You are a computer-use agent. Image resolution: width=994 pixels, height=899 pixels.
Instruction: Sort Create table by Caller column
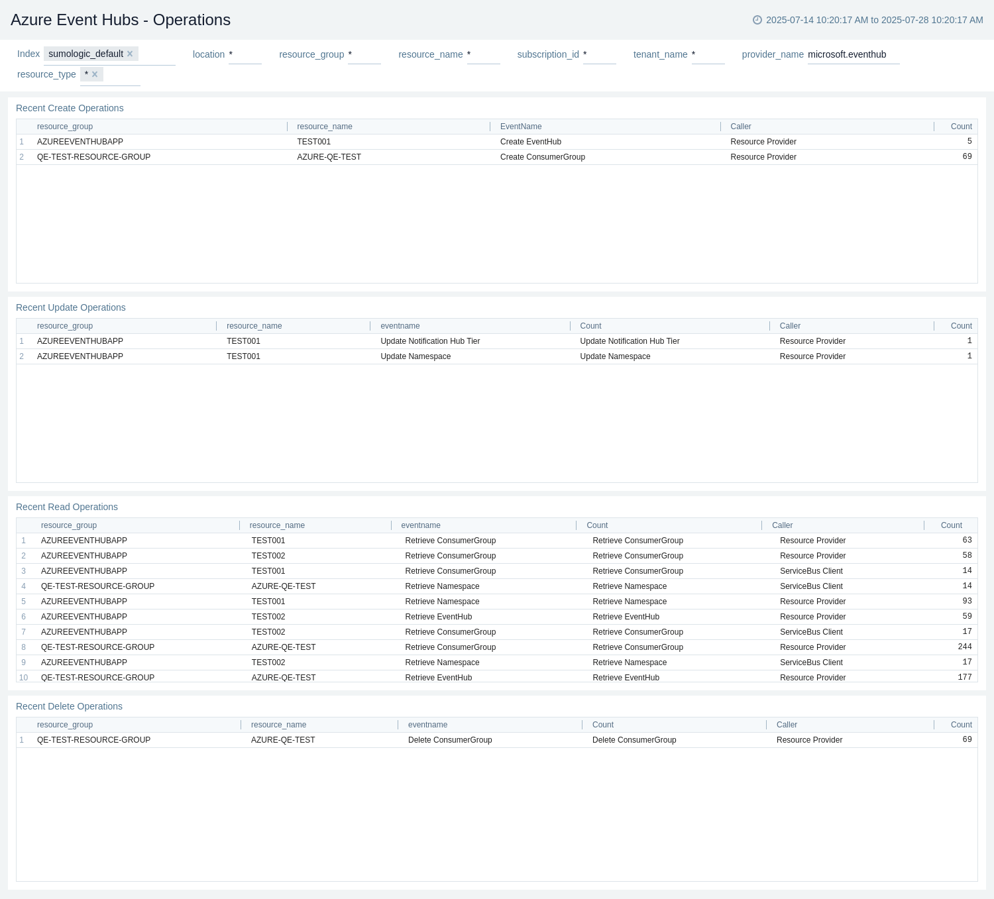[x=741, y=127]
